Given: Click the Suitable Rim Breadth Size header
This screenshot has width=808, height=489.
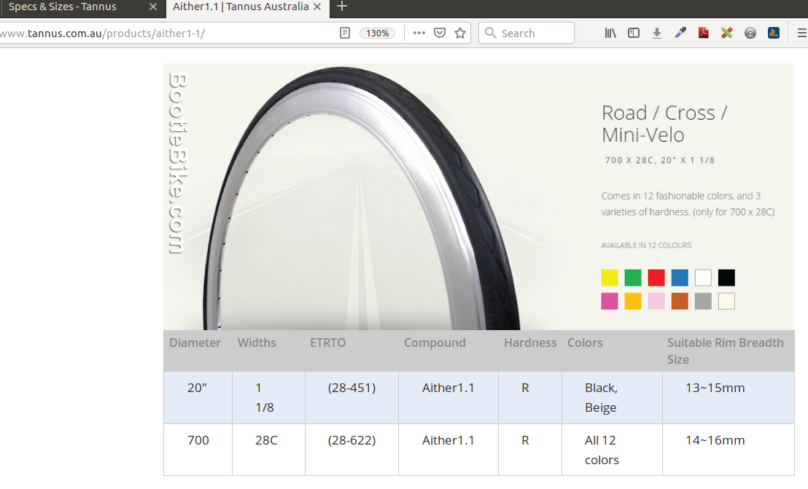Looking at the screenshot, I should pyautogui.click(x=725, y=351).
